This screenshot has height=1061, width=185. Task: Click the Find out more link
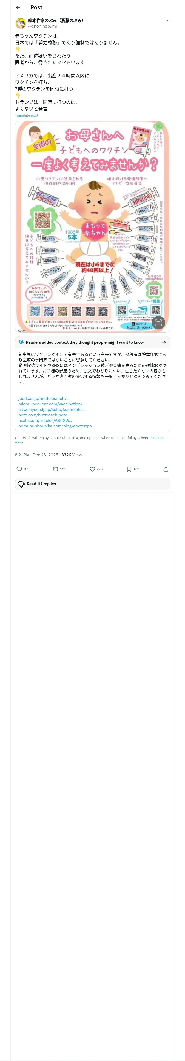point(157,438)
